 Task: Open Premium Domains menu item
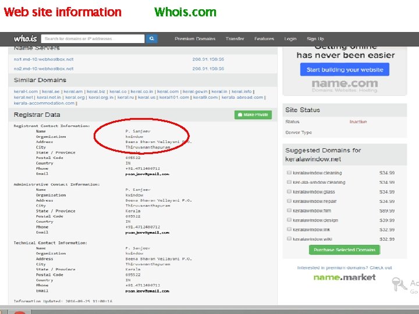coord(195,39)
